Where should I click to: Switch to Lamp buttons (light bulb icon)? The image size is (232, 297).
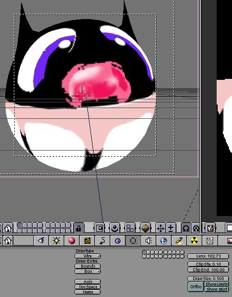pos(56,241)
